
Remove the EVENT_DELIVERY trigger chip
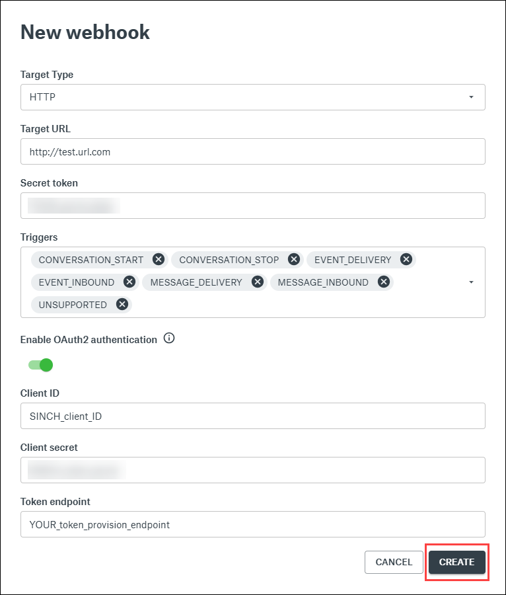coord(406,260)
